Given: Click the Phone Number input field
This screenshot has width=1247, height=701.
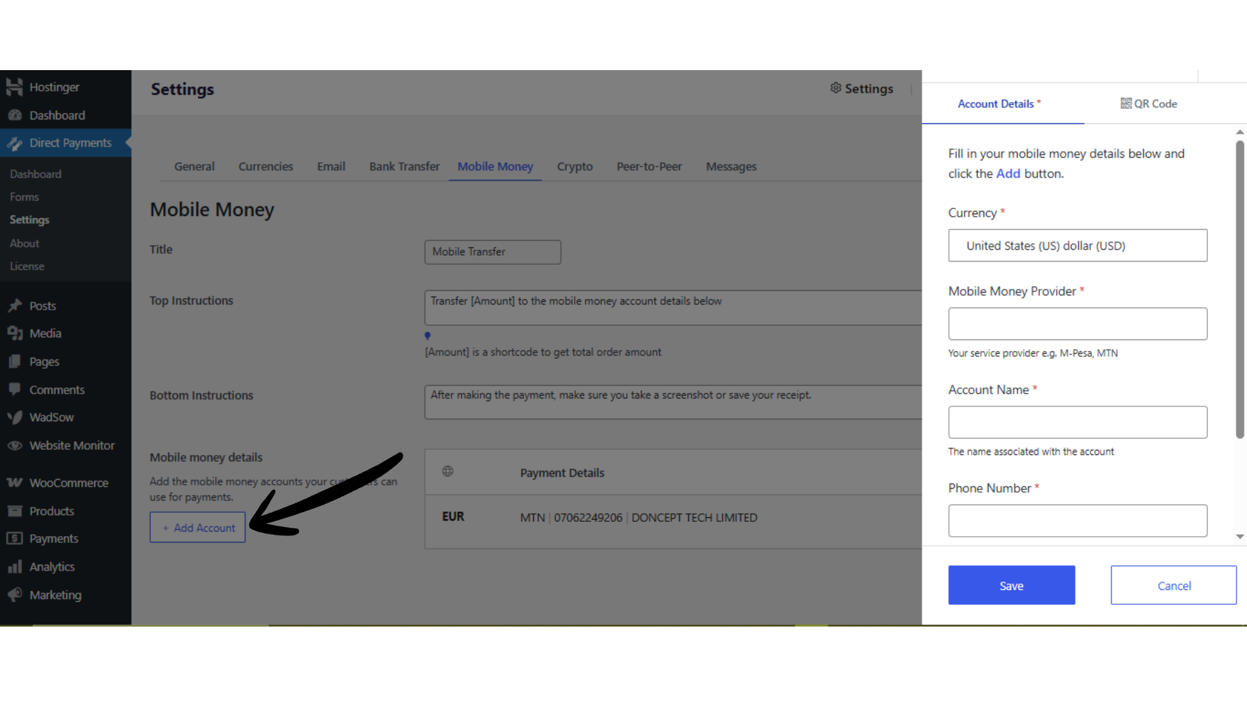Looking at the screenshot, I should tap(1077, 521).
